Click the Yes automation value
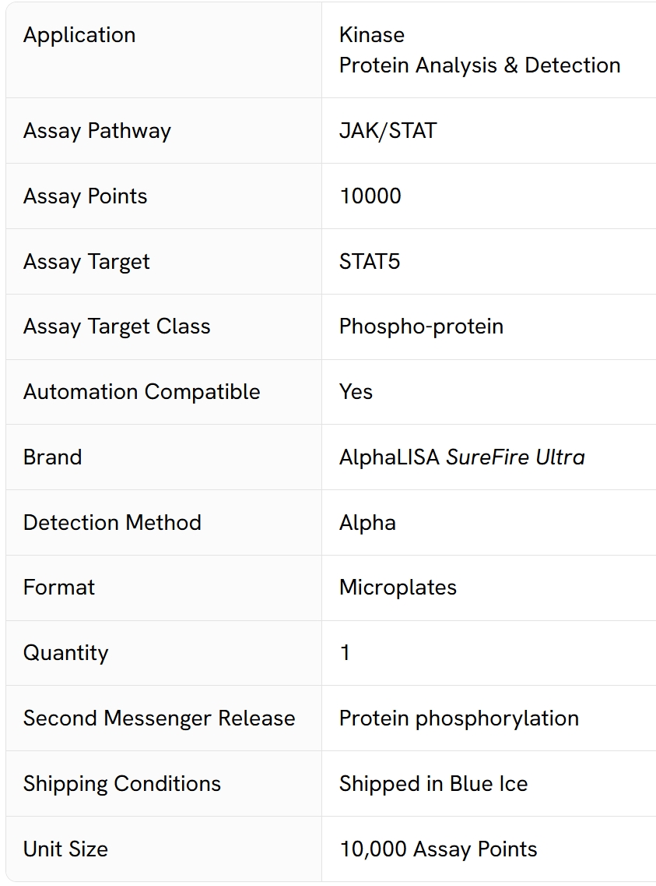This screenshot has height=886, width=656. (356, 392)
